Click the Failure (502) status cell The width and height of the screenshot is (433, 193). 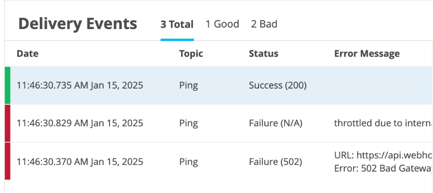click(x=275, y=162)
